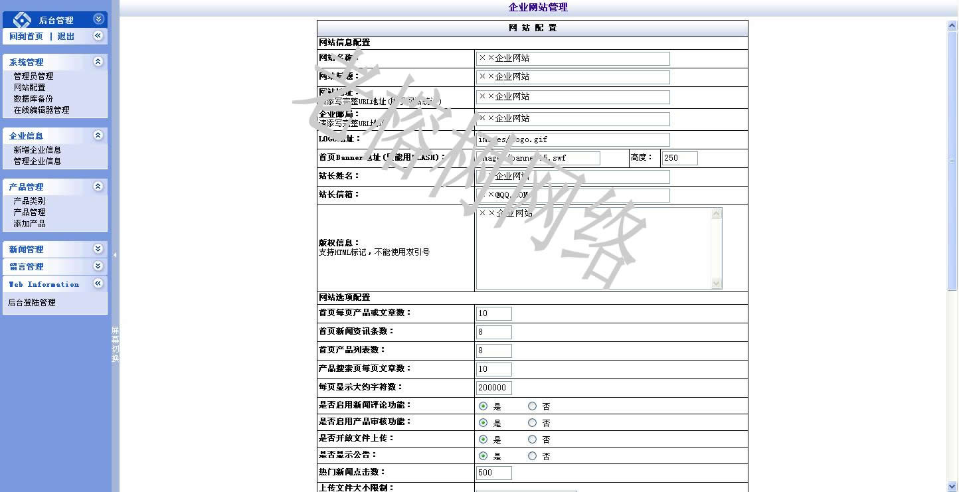
Task: Click the 每页显示大约字符数 input
Action: (x=494, y=388)
